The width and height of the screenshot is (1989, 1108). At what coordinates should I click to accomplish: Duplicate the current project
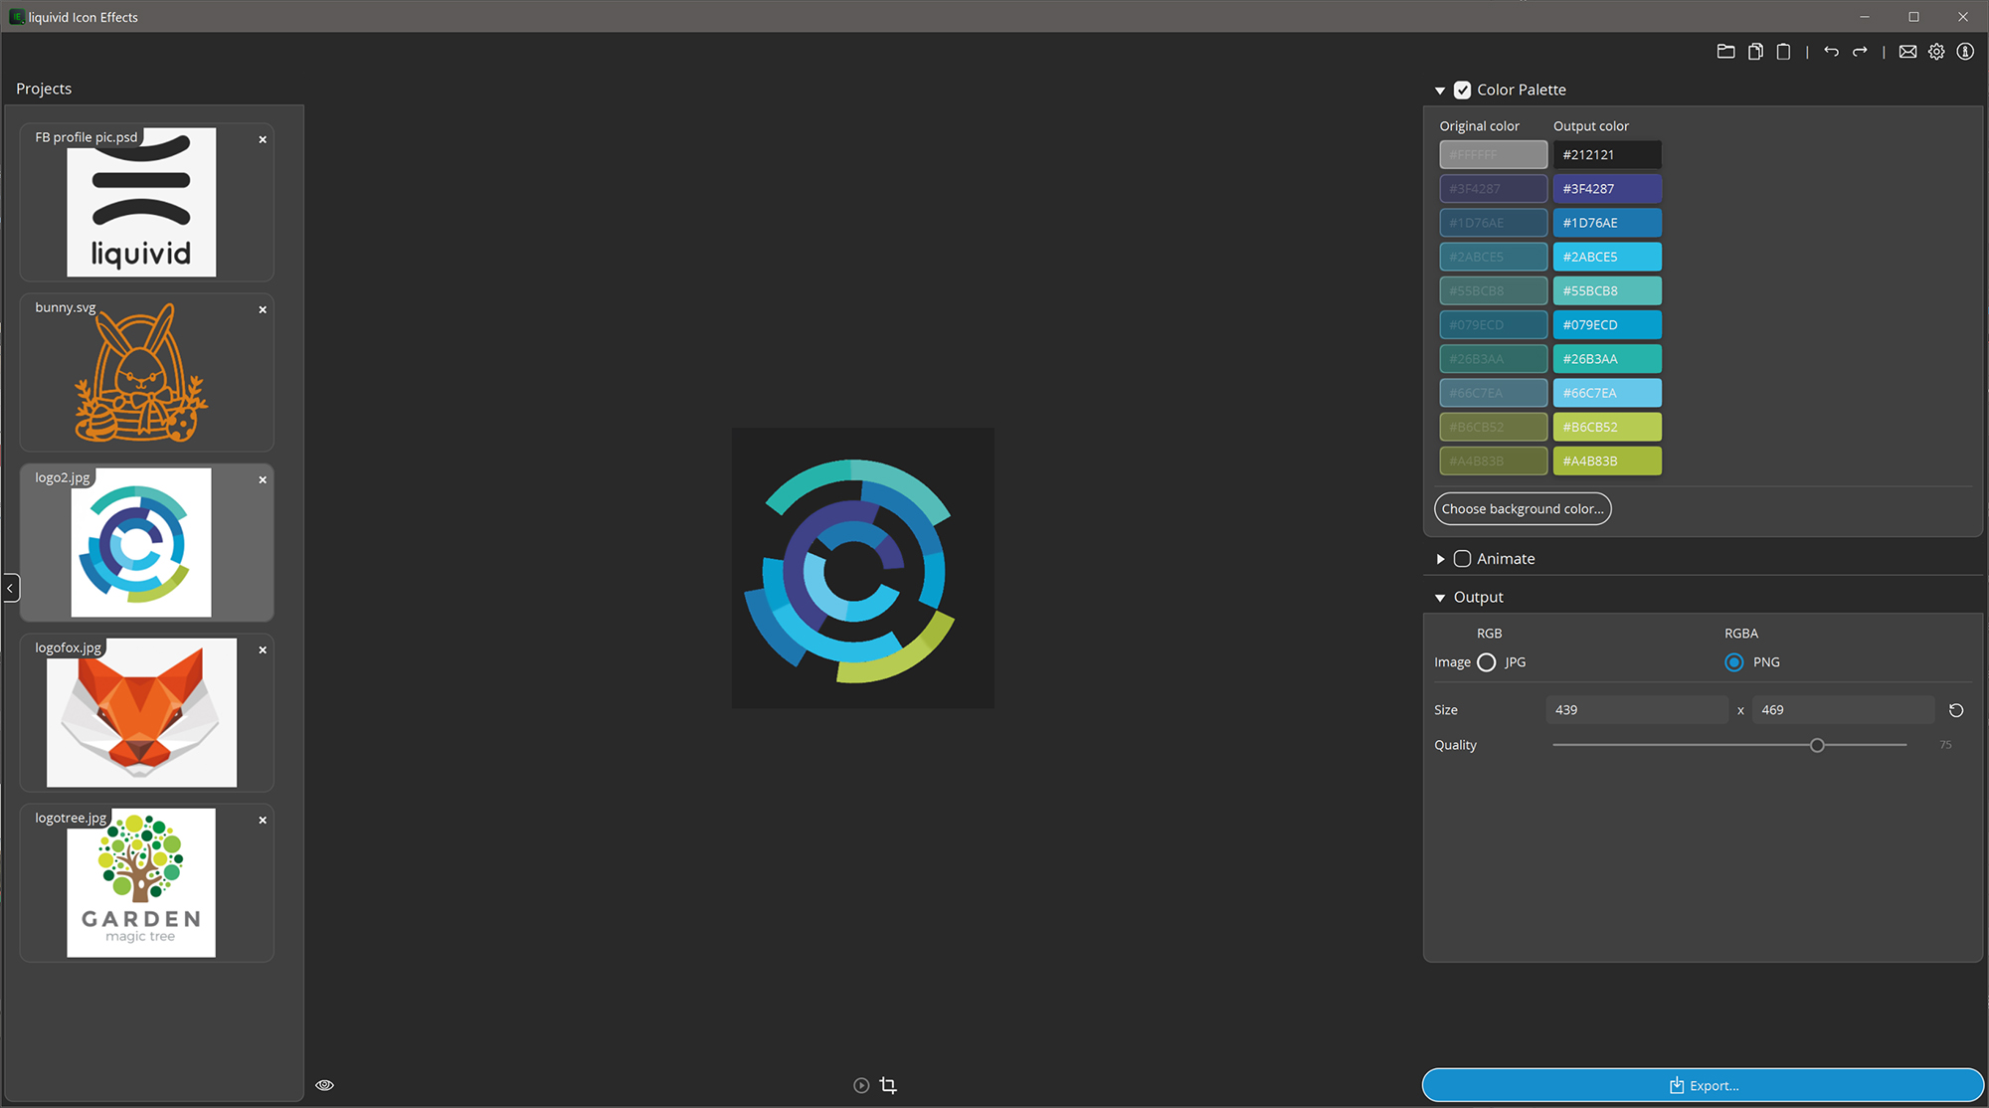coord(1755,51)
